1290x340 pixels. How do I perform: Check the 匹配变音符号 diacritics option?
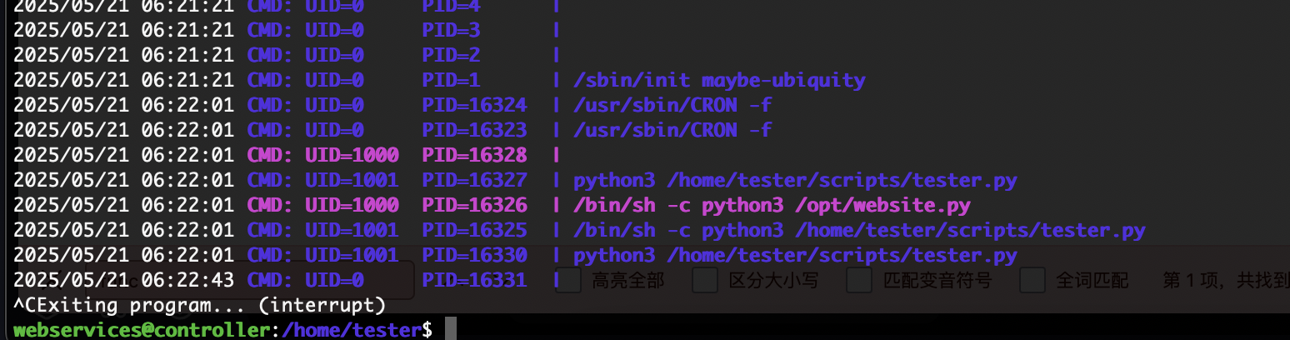pos(859,281)
